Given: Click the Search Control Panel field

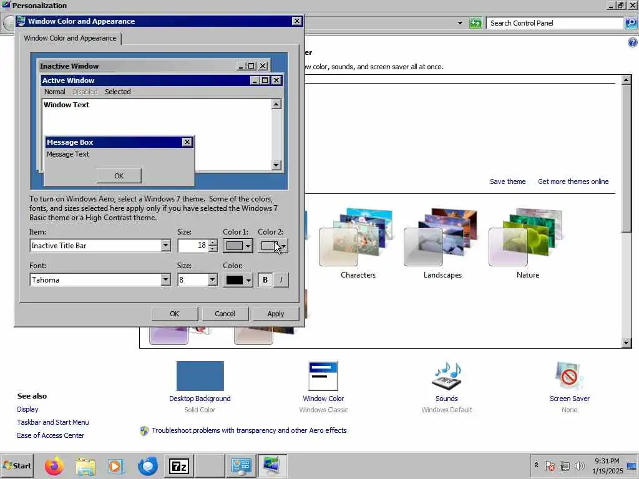Looking at the screenshot, I should point(555,23).
